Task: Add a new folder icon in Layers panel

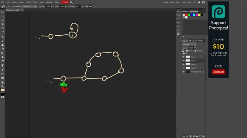Action: [197, 136]
